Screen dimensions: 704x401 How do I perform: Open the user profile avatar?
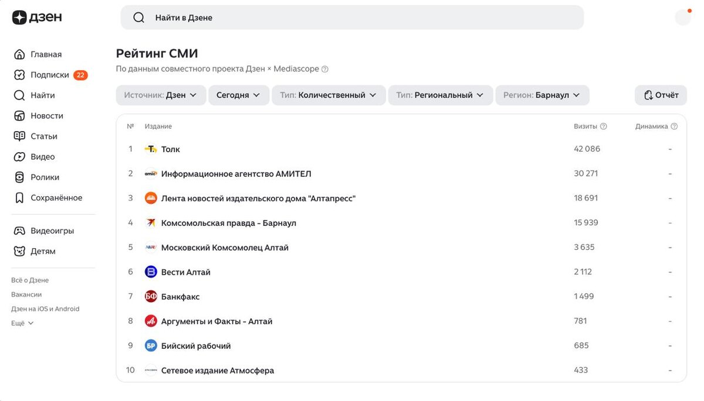(x=683, y=18)
